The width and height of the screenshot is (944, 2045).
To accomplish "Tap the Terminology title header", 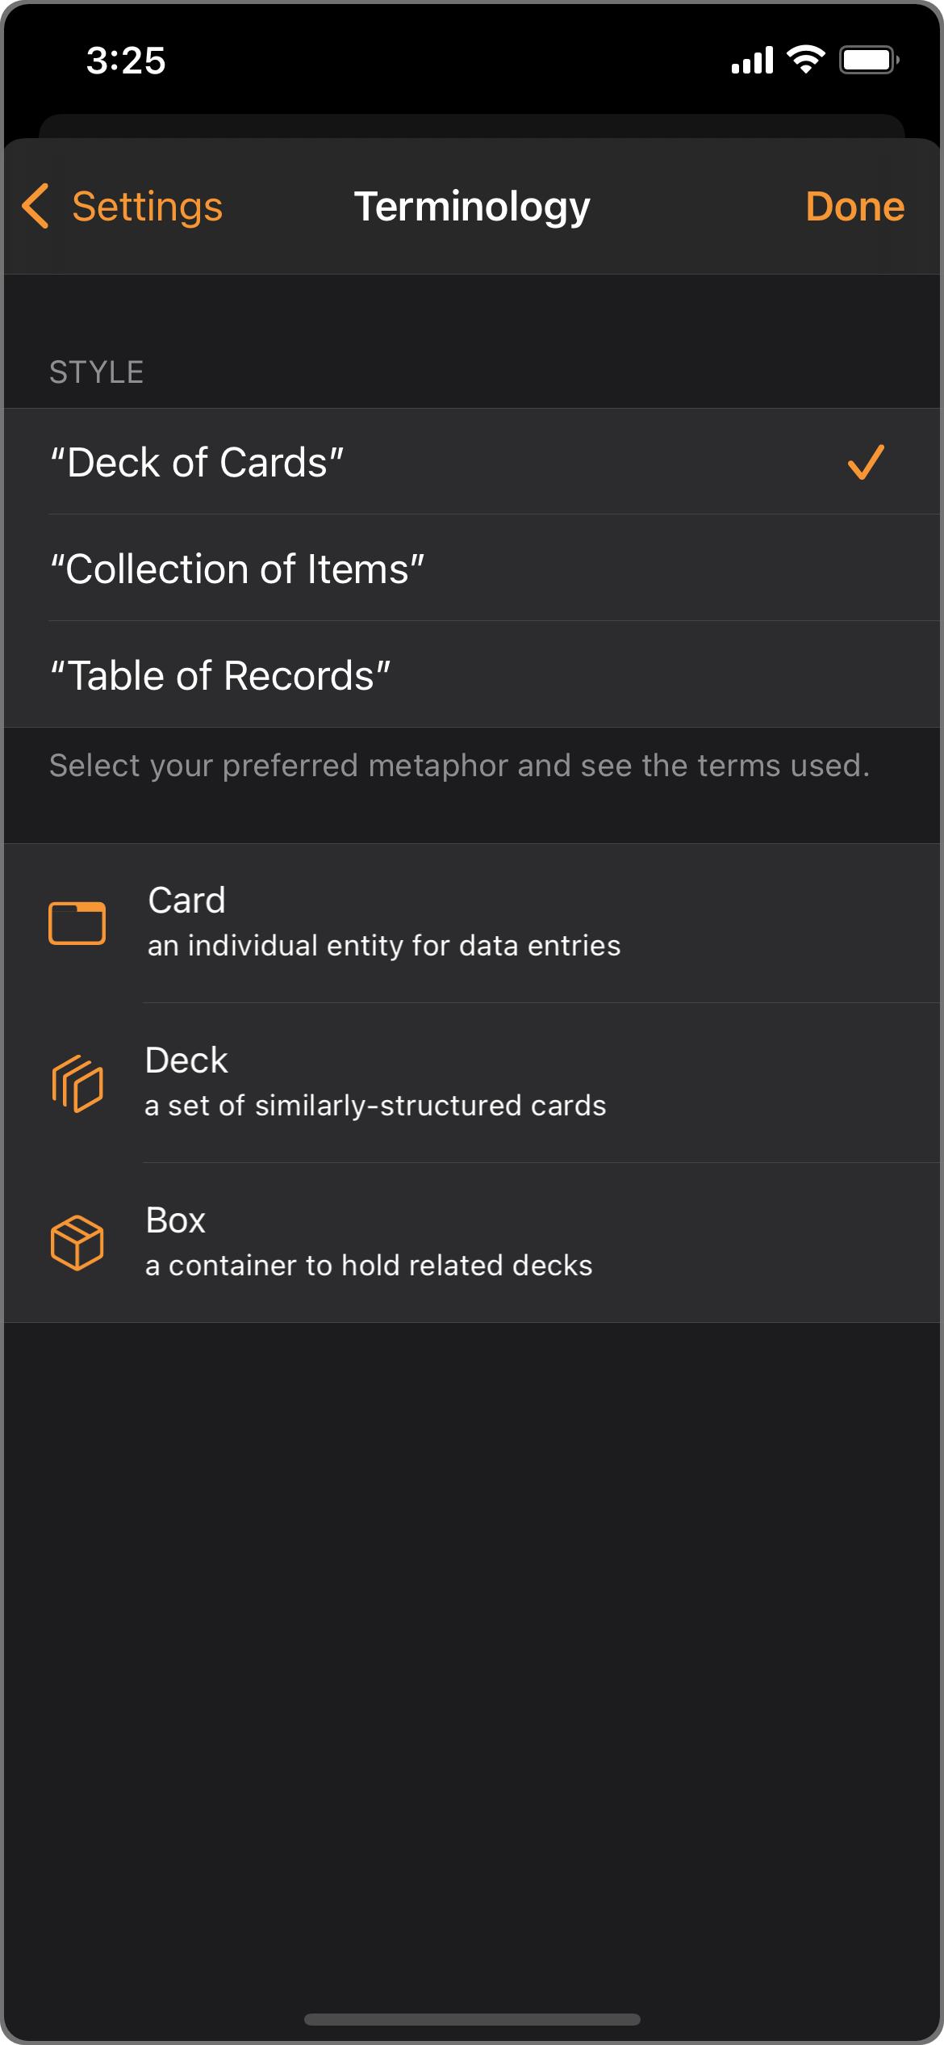I will [472, 206].
